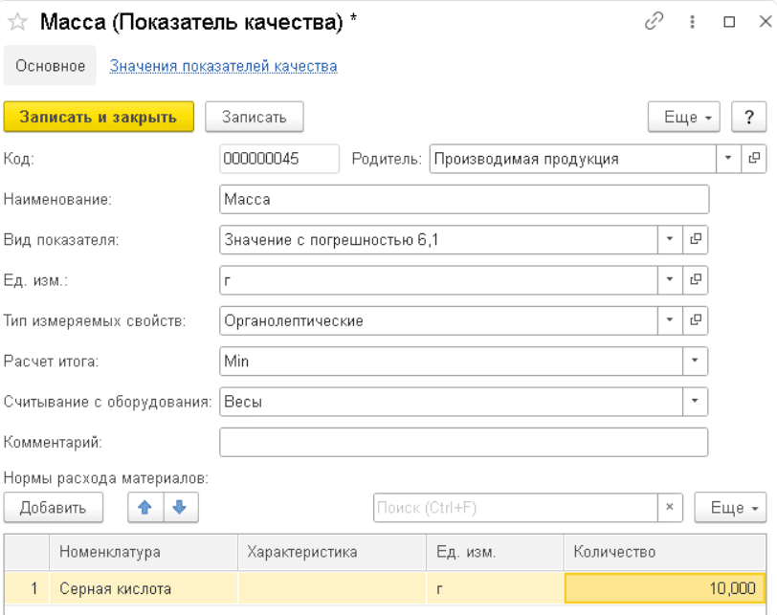
Task: Select row number 1 cell
Action: (27, 589)
